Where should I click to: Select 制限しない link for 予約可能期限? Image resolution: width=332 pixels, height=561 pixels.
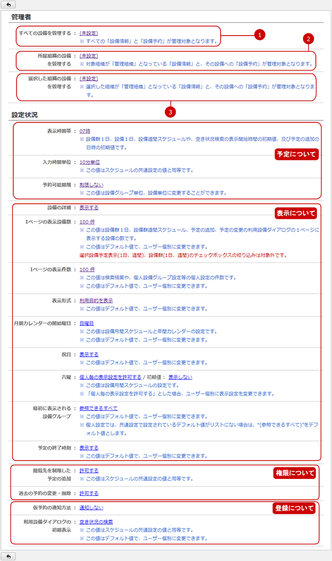point(91,185)
